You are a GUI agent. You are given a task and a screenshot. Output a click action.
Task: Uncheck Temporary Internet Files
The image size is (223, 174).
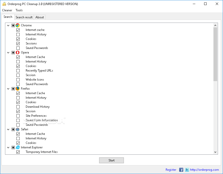(x=18, y=152)
